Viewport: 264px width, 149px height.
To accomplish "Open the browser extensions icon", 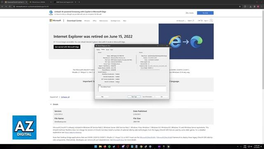I will pos(245,7).
